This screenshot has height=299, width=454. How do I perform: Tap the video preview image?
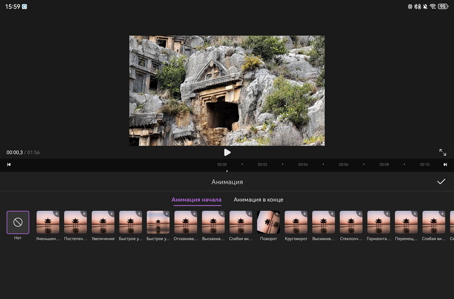click(227, 90)
